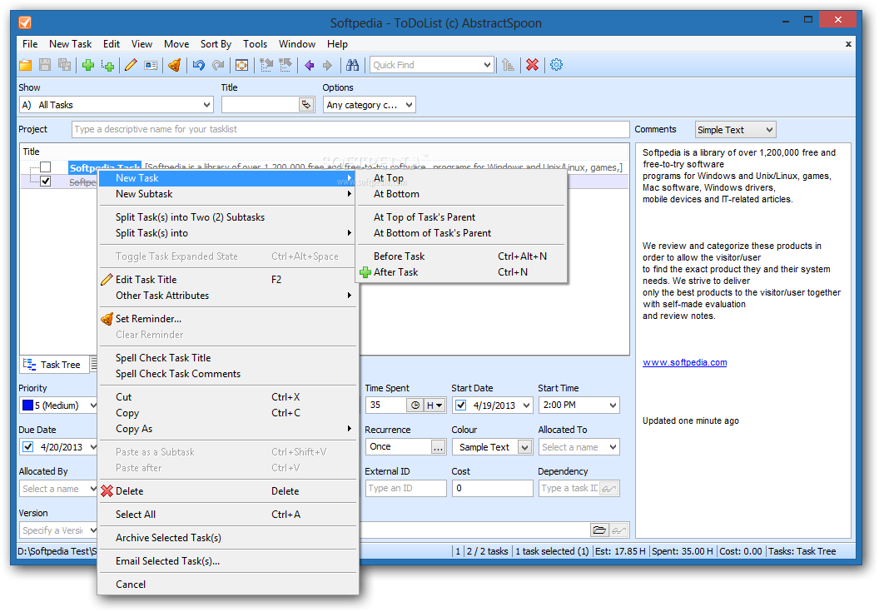The width and height of the screenshot is (879, 612).
Task: Add new subtask with indented green plus icon
Action: [x=107, y=65]
